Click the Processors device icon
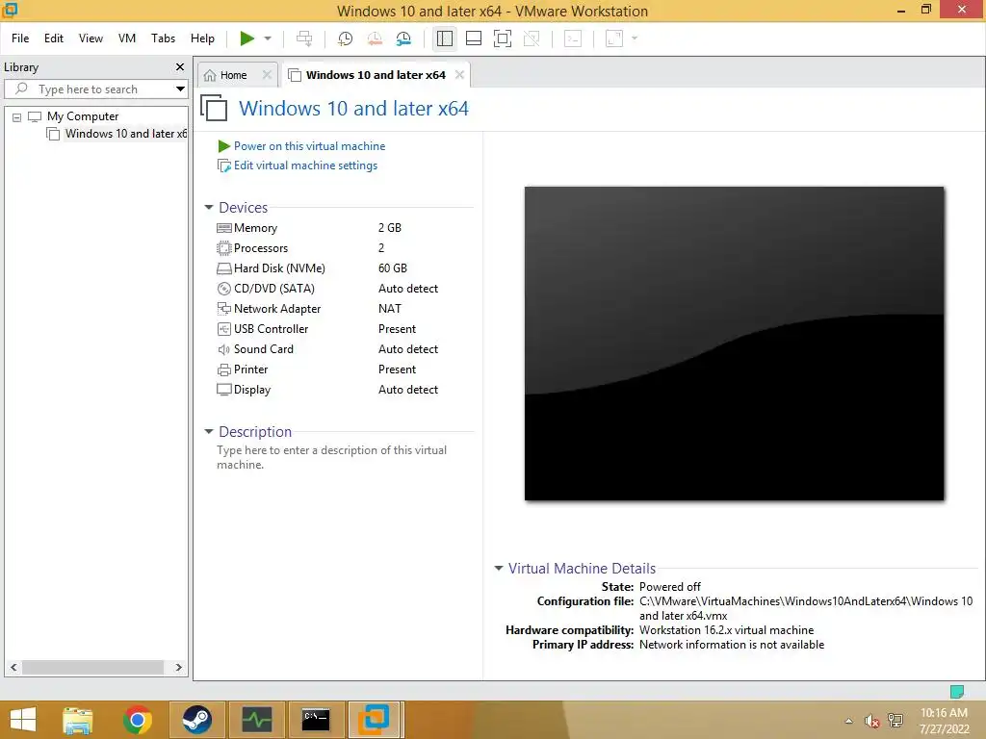This screenshot has width=986, height=739. pyautogui.click(x=223, y=248)
